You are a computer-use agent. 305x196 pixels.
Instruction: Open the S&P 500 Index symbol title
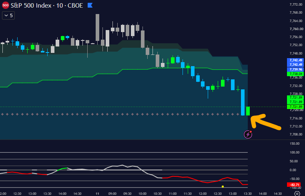click(47, 6)
